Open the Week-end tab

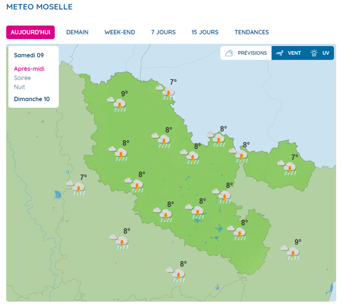coord(120,32)
